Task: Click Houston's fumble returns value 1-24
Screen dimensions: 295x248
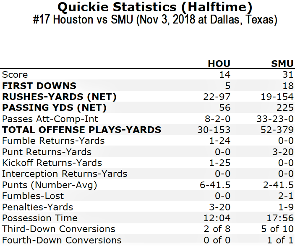Action: 220,141
